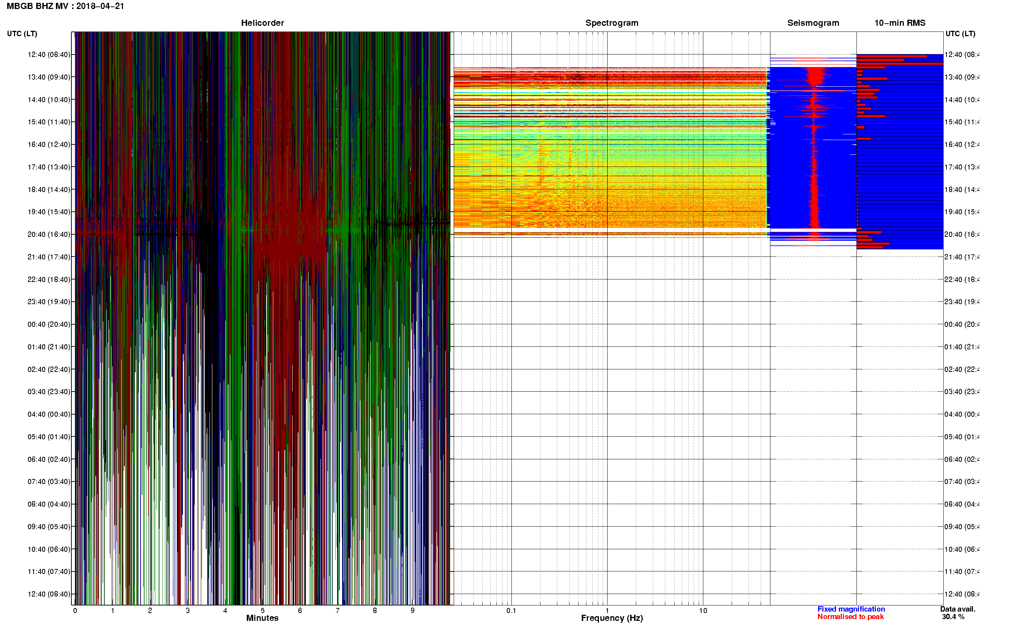Click the blue 'Fixed magnification' legend text
This screenshot has width=1020, height=637.
point(851,609)
